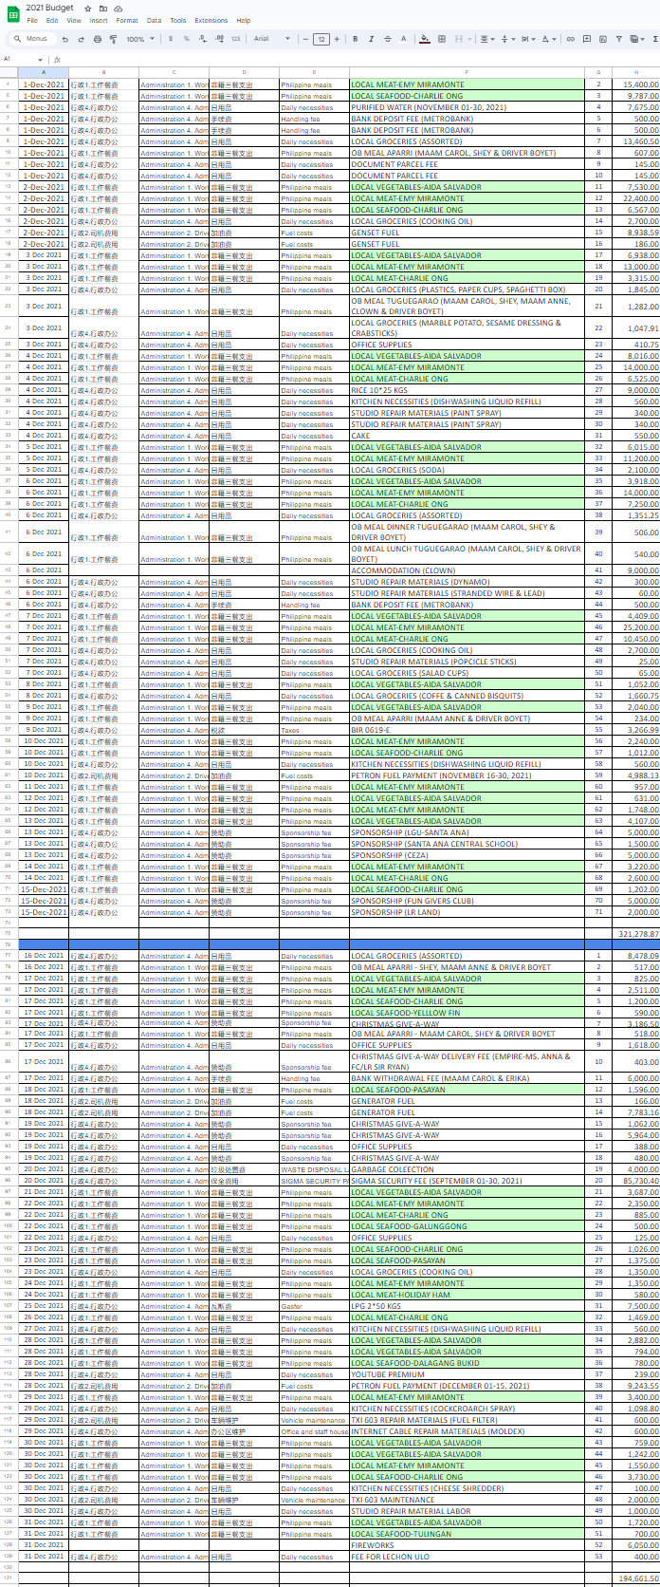Open the filter views dropdown
660x1587 pixels.
(x=637, y=39)
